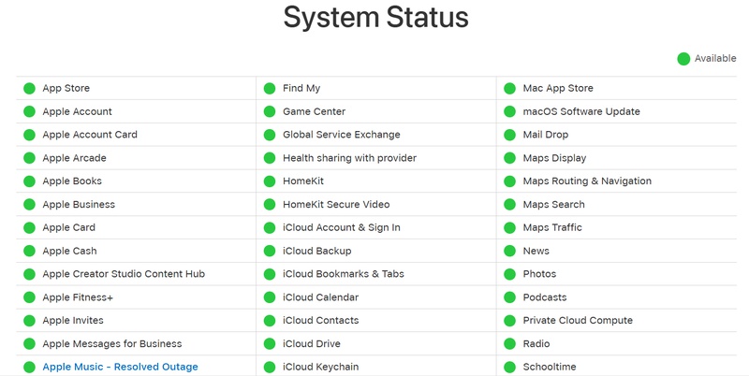Click the status dot next to Apple Arcade

tap(30, 158)
